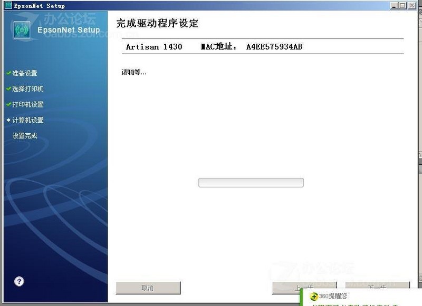Select the 选择打印机 step in sidebar
The width and height of the screenshot is (422, 306).
(x=28, y=88)
